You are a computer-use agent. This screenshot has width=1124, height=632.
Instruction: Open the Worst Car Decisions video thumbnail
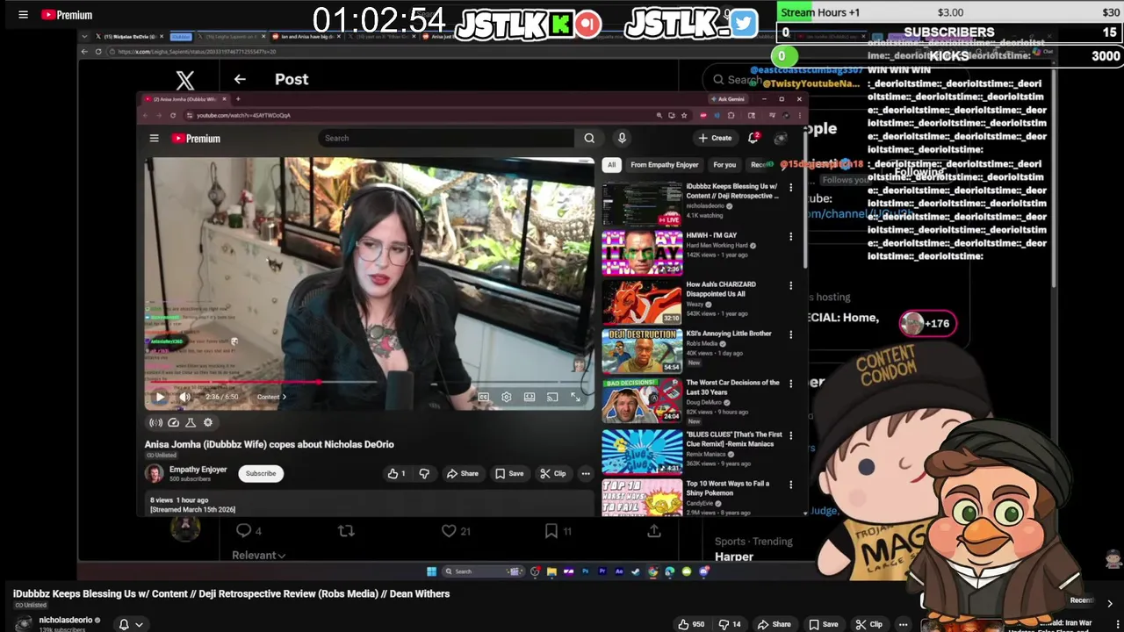point(642,401)
